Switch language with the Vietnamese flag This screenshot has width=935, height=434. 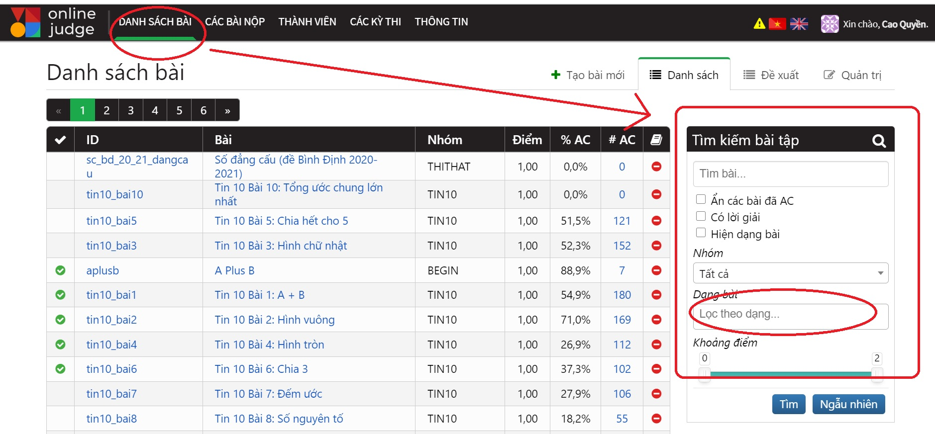click(777, 23)
